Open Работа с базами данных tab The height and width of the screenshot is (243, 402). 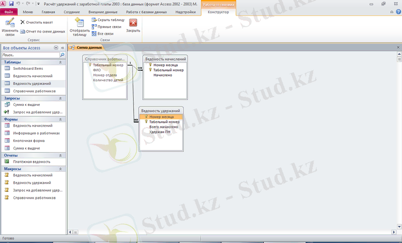pos(146,12)
